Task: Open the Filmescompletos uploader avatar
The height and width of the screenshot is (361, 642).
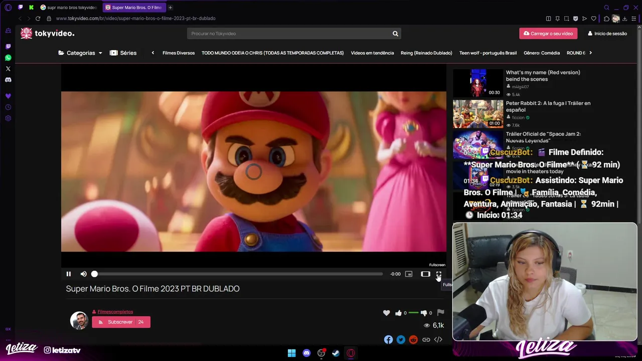Action: coord(79,320)
